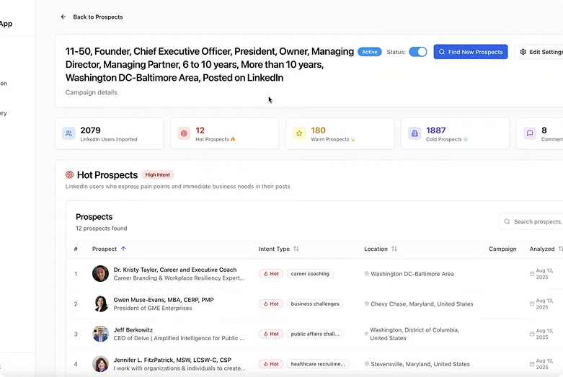
Task: Click the red target icon beside Hot Prospects heading
Action: pos(70,174)
